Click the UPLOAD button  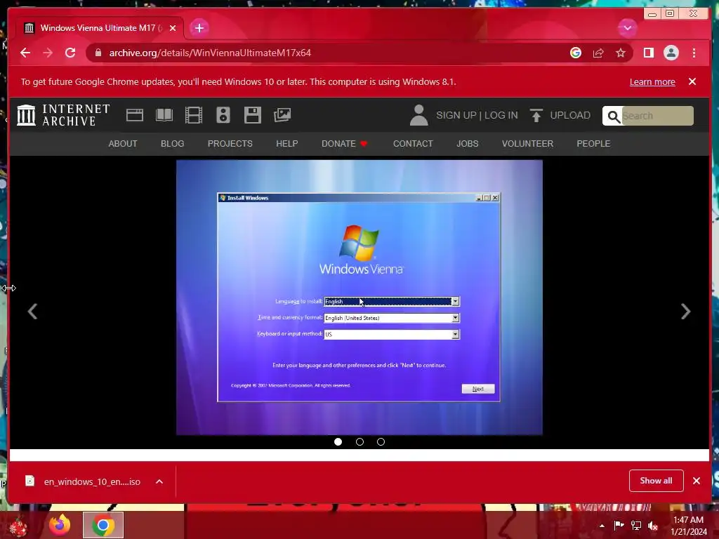tap(560, 116)
